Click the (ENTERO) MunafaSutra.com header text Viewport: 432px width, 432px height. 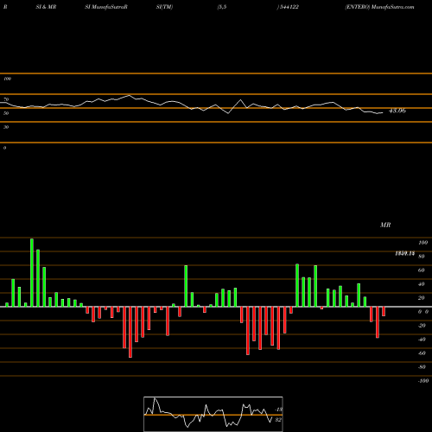pyautogui.click(x=379, y=7)
